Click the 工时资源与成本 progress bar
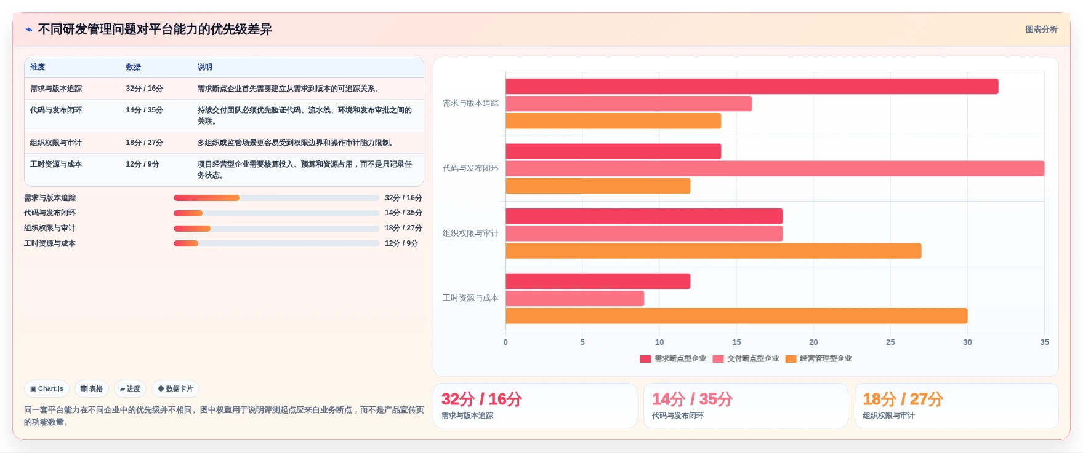Screen dimensions: 1083x453 (x=276, y=243)
